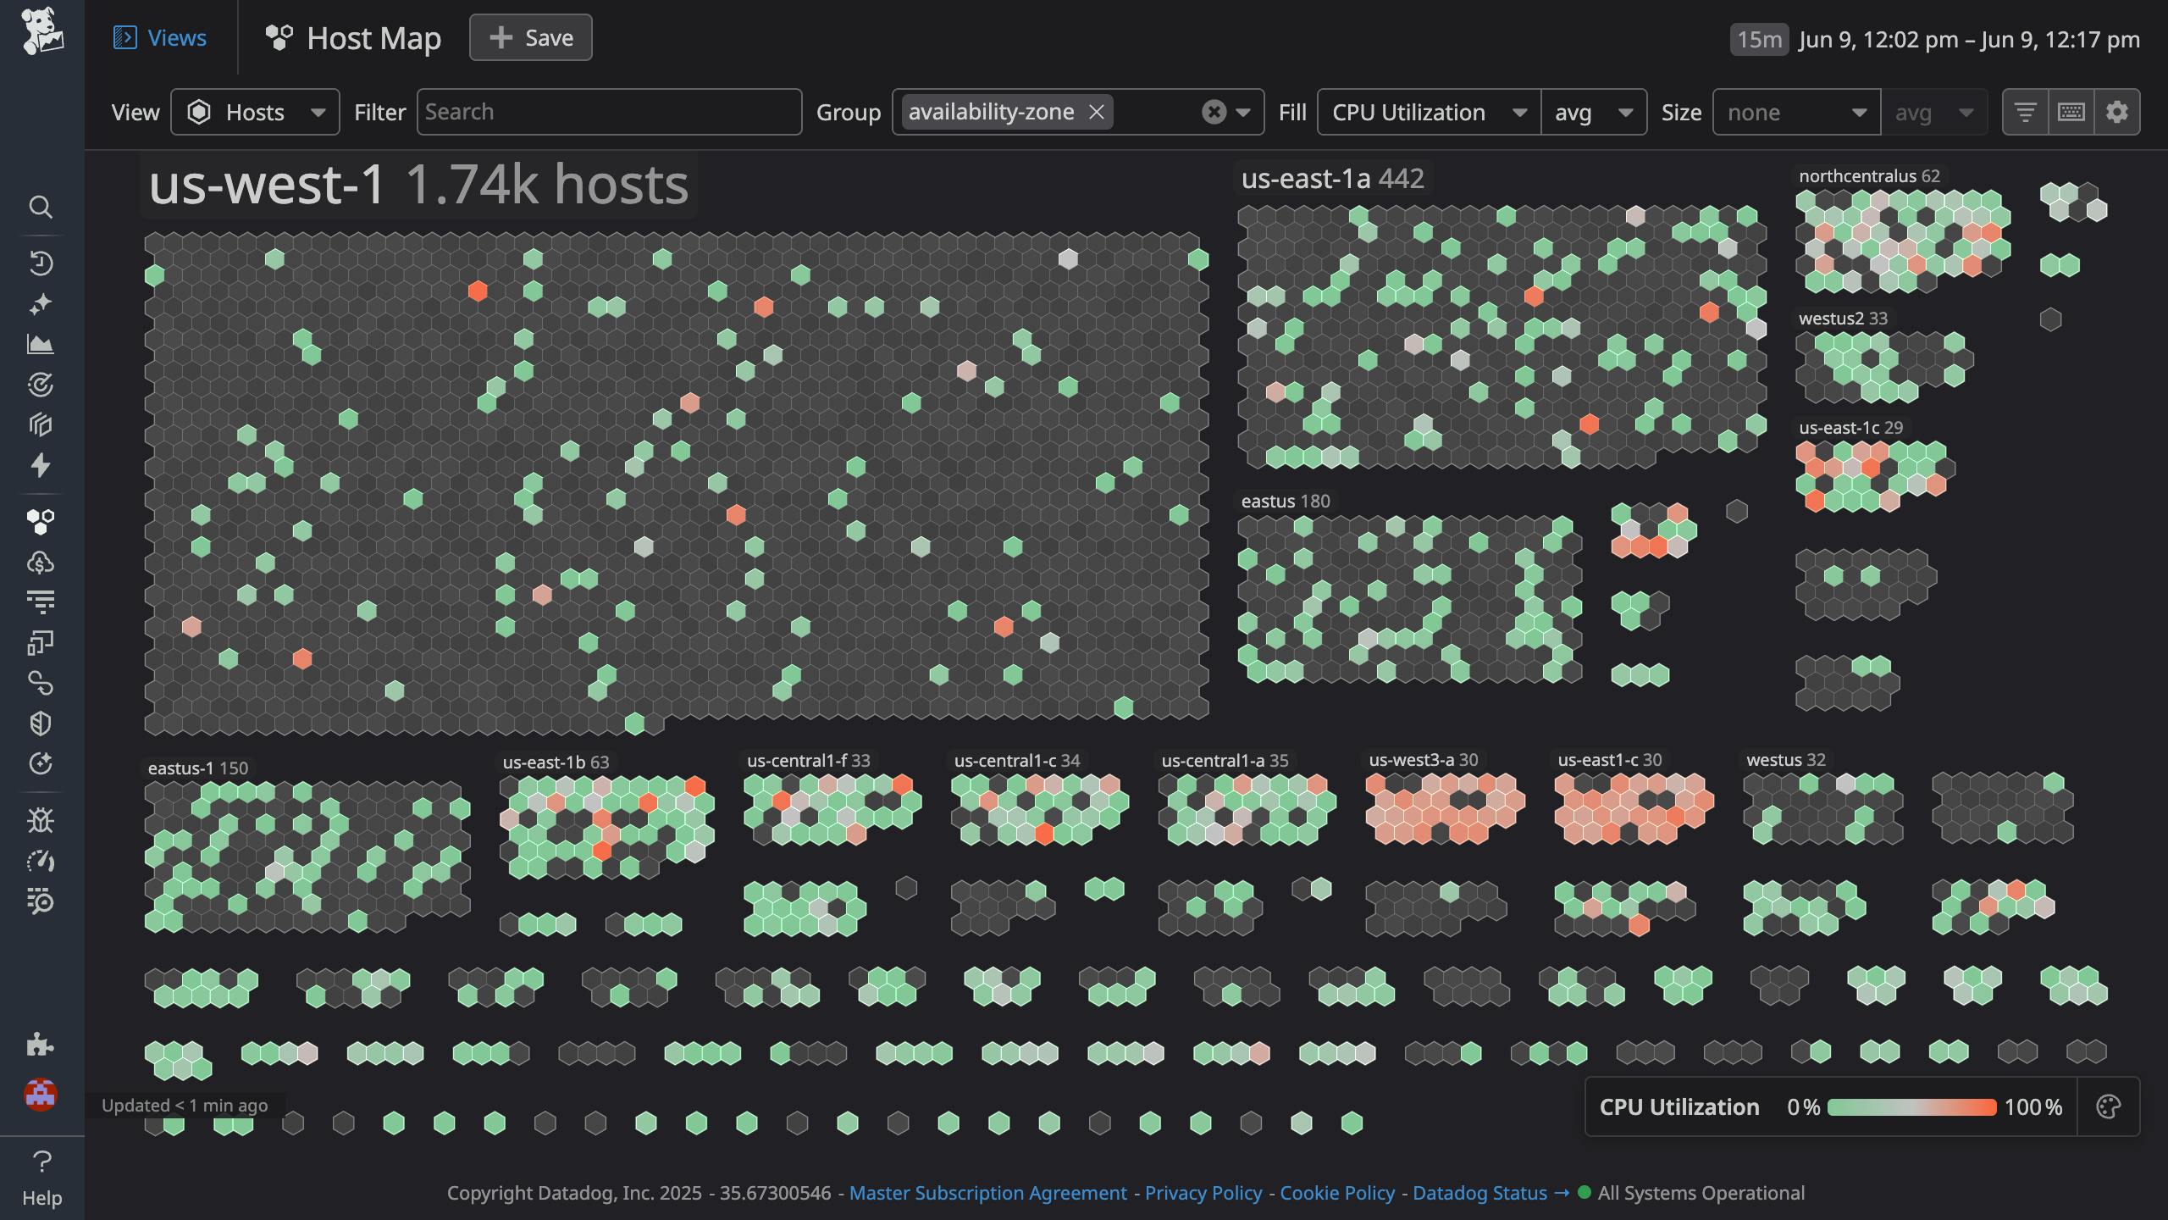Open the Recent history clock icon
2168x1220 pixels.
[41, 263]
